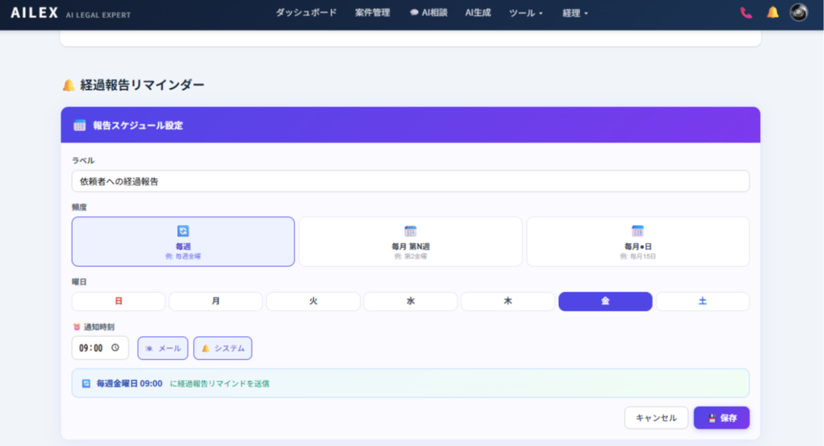Open the ダッシュボード menu item

[x=306, y=13]
